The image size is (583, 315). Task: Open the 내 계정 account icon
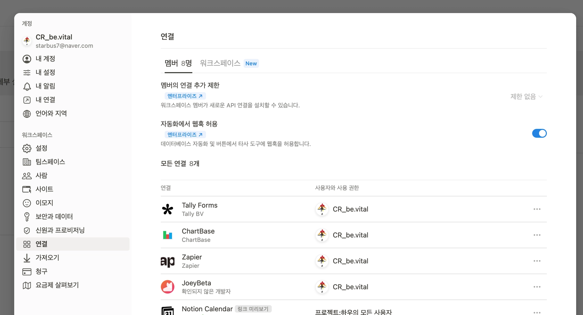pyautogui.click(x=27, y=59)
